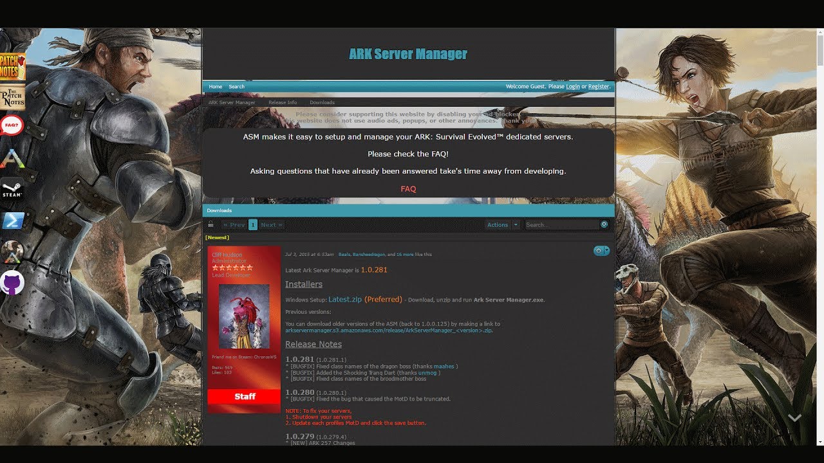The height and width of the screenshot is (463, 824).
Task: Download the Latest.zip installer
Action: click(x=345, y=299)
